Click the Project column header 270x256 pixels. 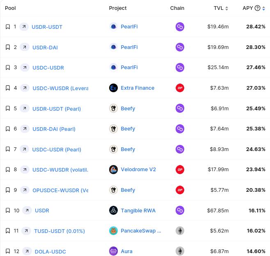coord(118,8)
